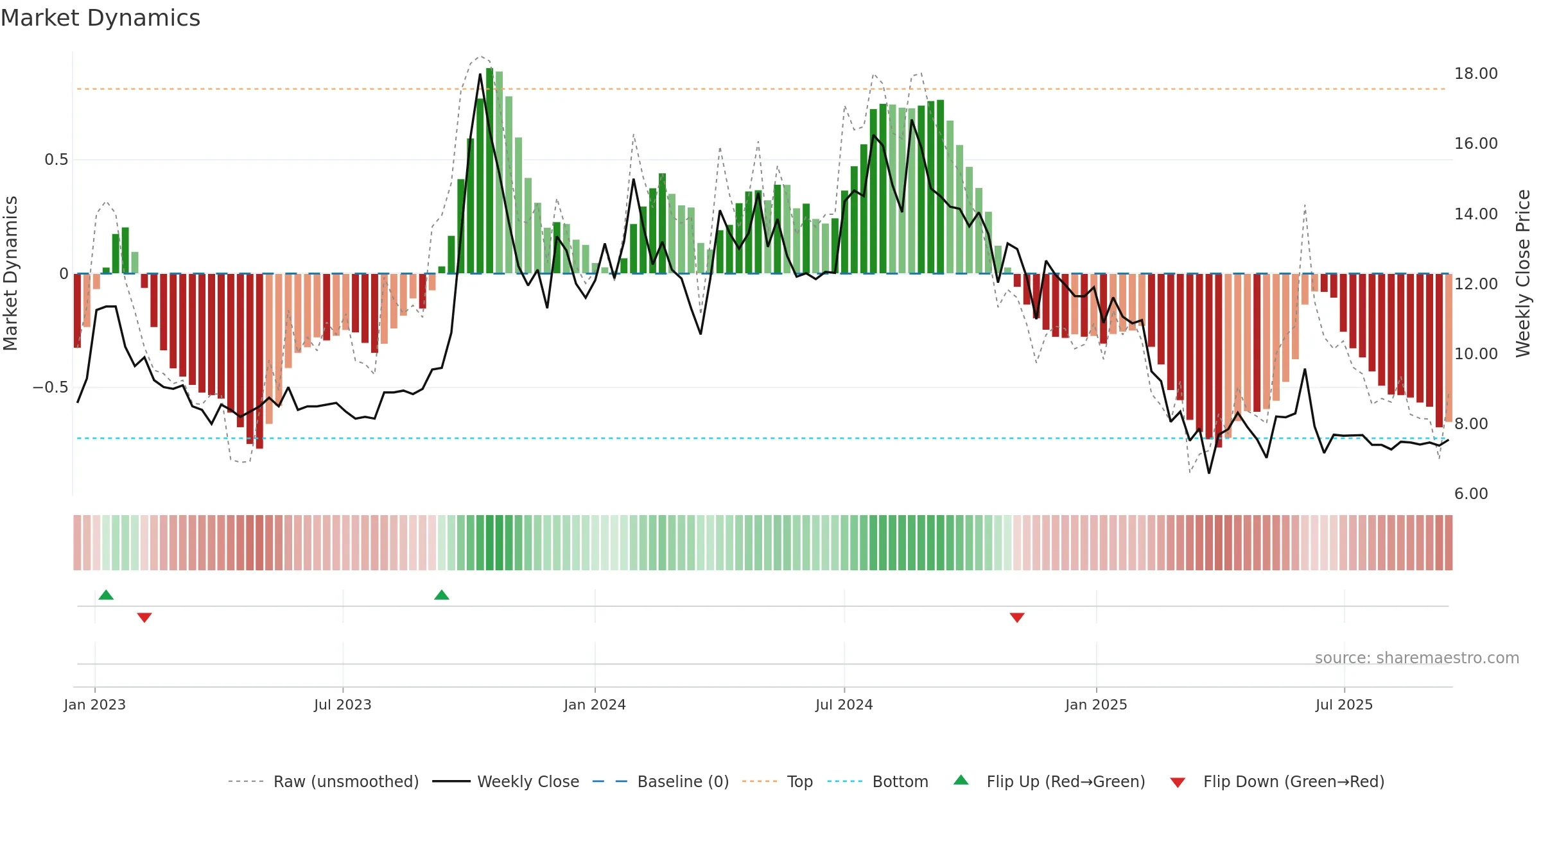Click the 18.00 price axis tick
Screen dimensions: 1541x866
tap(1476, 74)
